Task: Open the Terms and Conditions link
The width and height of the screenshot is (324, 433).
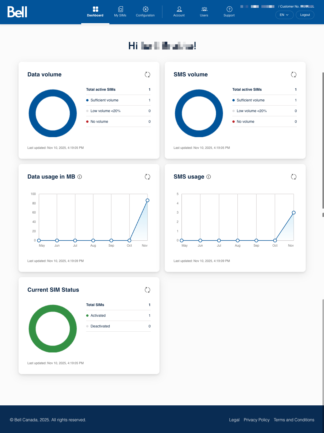Action: point(294,420)
